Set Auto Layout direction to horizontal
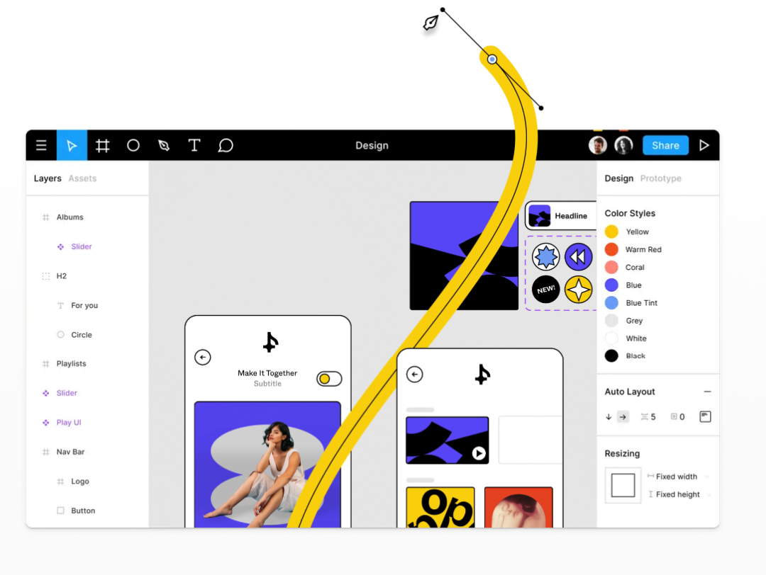766x575 pixels. coord(623,417)
